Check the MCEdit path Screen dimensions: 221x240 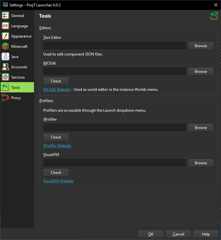(56, 81)
